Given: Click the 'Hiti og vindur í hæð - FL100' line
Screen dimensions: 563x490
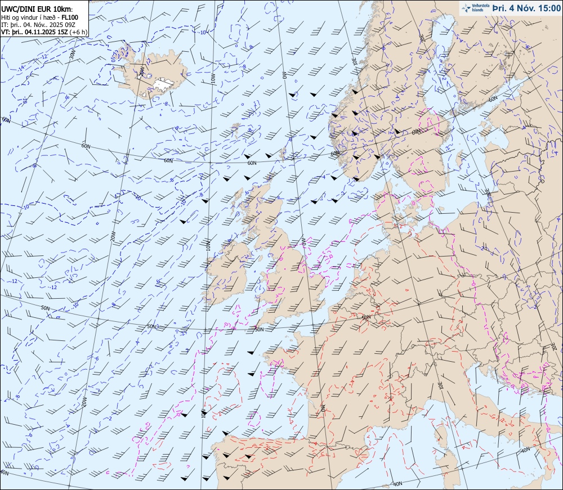Looking at the screenshot, I should click(x=39, y=17).
